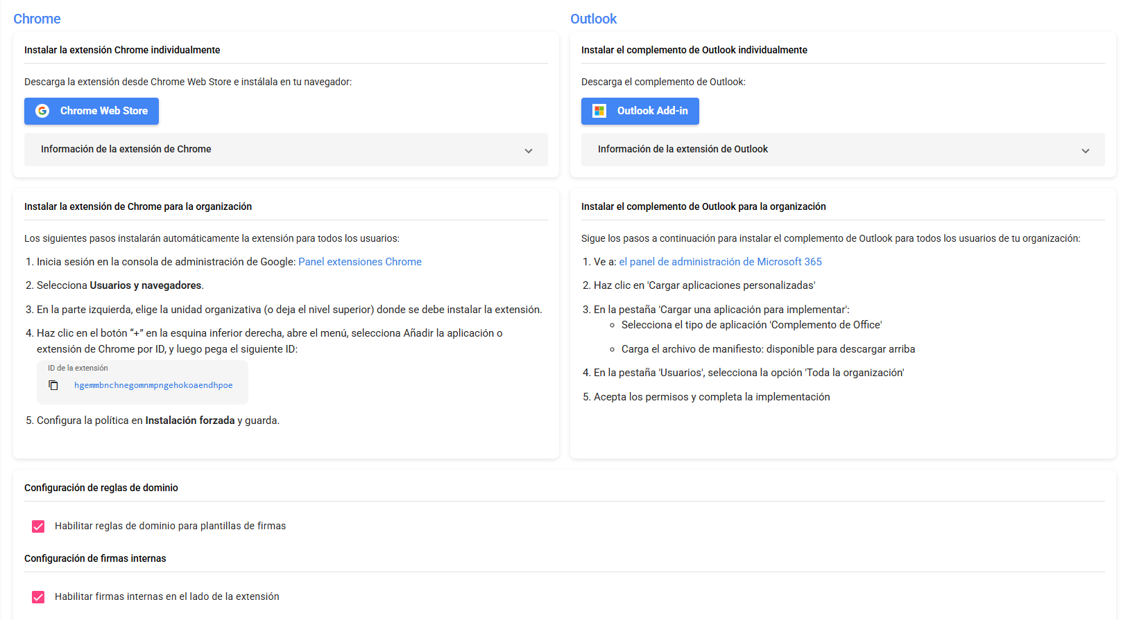Click 'Habilitar firmas internas en el lado de la extensión' label

pyautogui.click(x=167, y=596)
